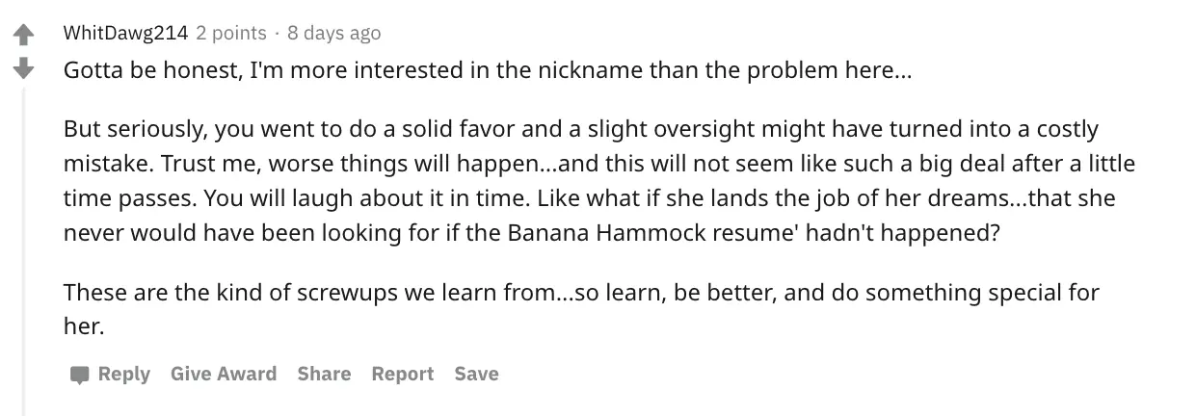Open the 8 days ago timestamp link
This screenshot has width=1196, height=416.
[x=333, y=33]
